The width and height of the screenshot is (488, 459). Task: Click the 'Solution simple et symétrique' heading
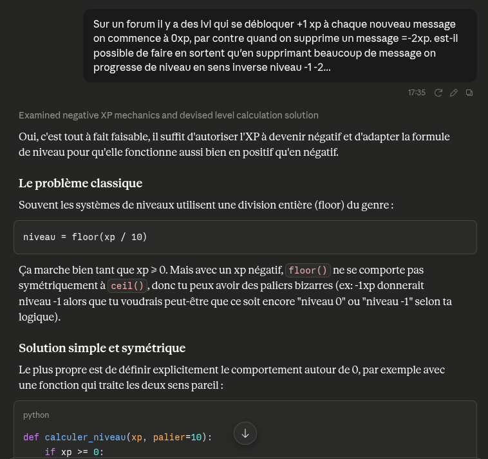(102, 348)
